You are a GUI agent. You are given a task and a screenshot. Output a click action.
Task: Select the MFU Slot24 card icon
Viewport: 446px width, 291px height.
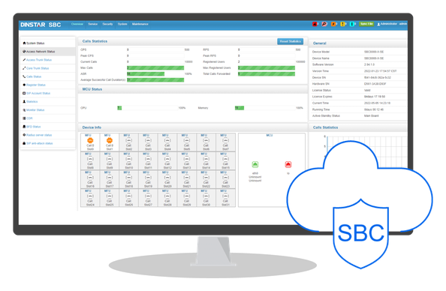click(x=90, y=196)
